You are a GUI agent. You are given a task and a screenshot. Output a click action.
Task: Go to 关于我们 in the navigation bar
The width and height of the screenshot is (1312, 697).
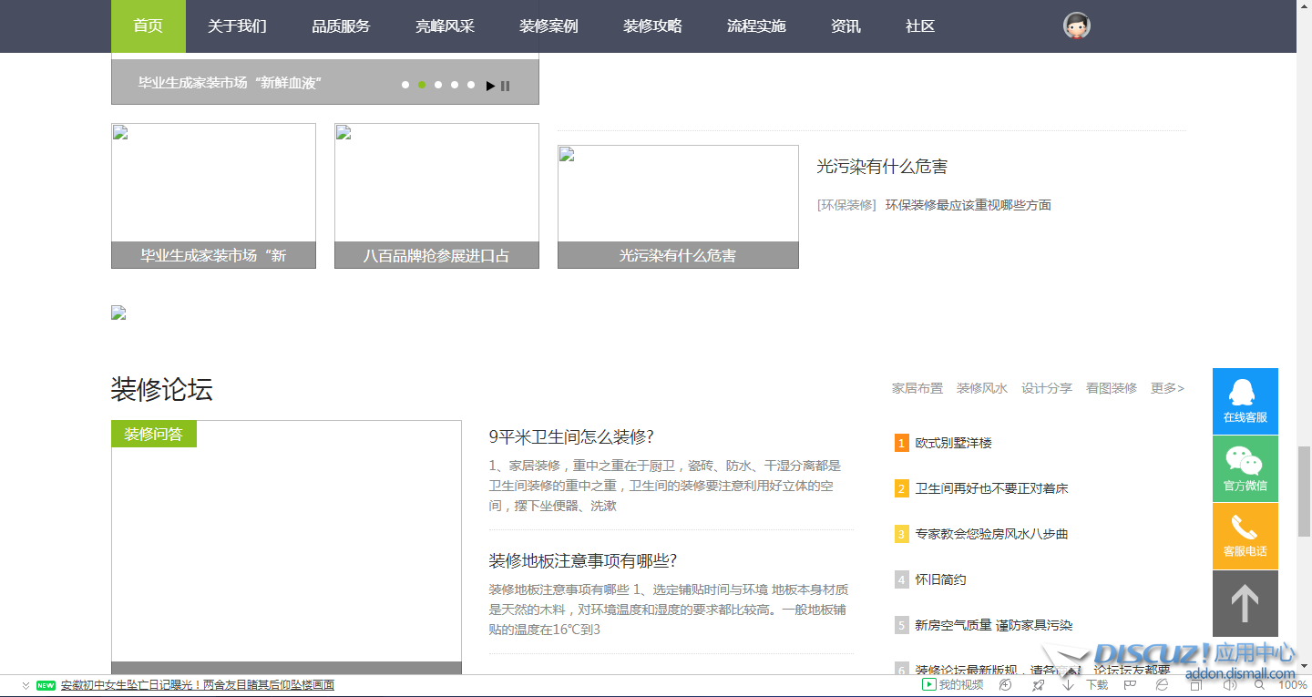237,26
